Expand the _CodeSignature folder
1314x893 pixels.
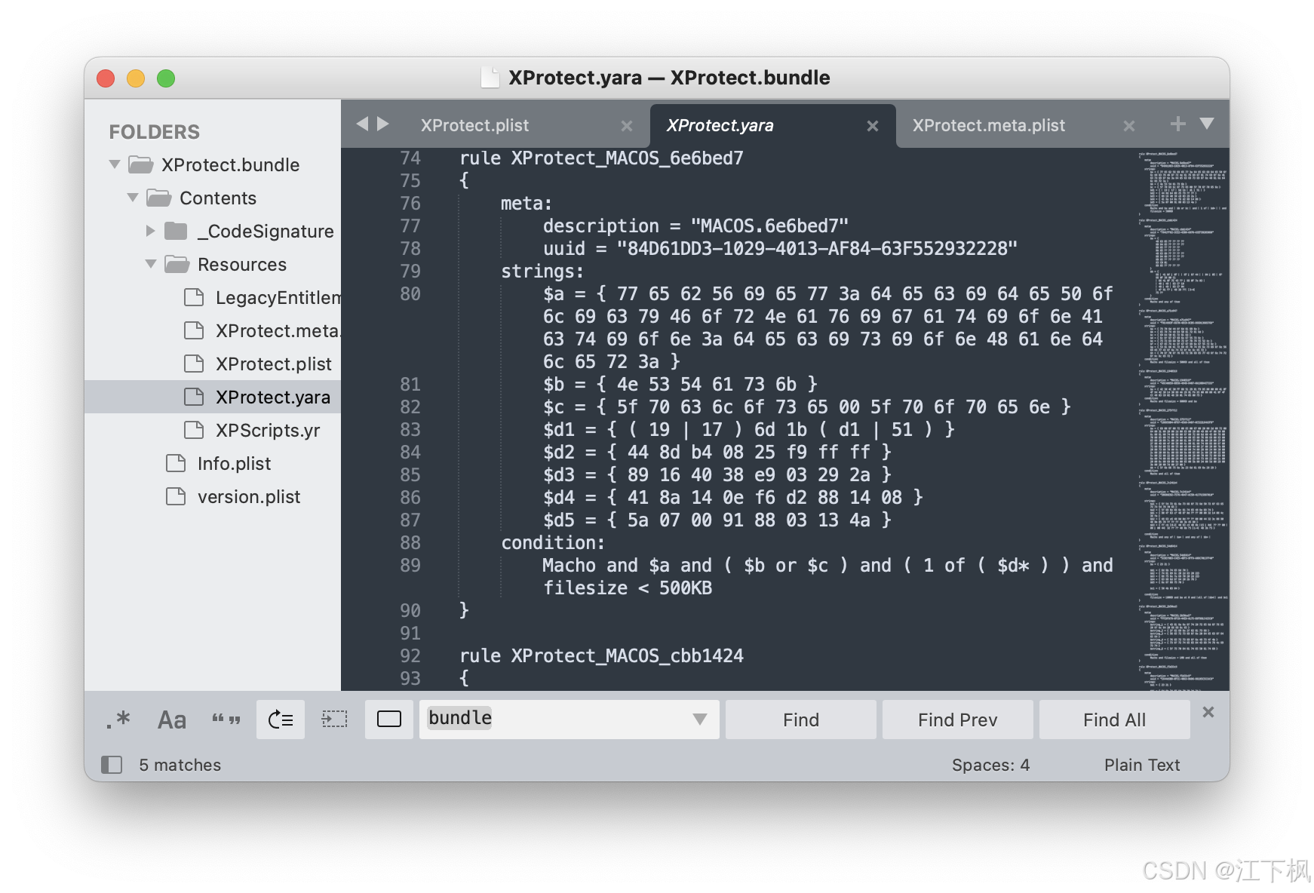(150, 231)
